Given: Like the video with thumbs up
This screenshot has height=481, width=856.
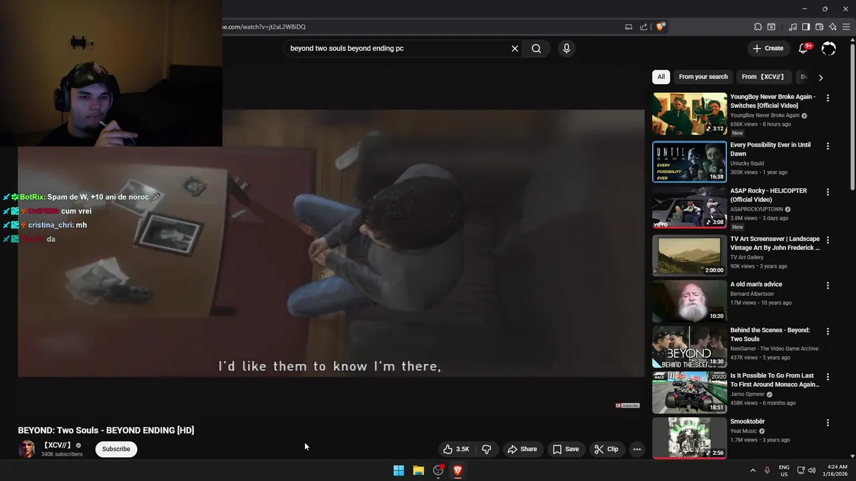Looking at the screenshot, I should pyautogui.click(x=456, y=449).
